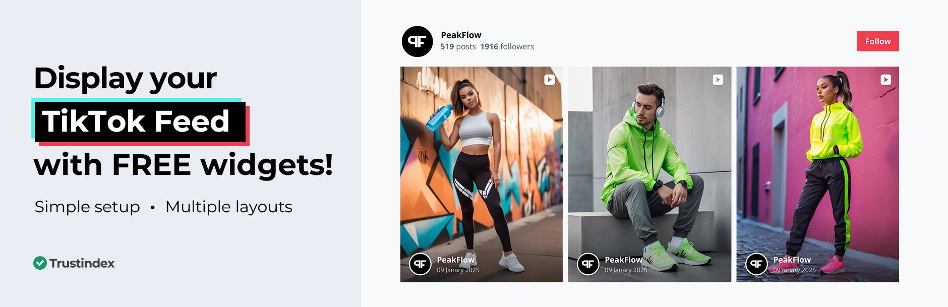Click the 09 Janary 2025 date on second post
The height and width of the screenshot is (307, 948).
tap(626, 270)
